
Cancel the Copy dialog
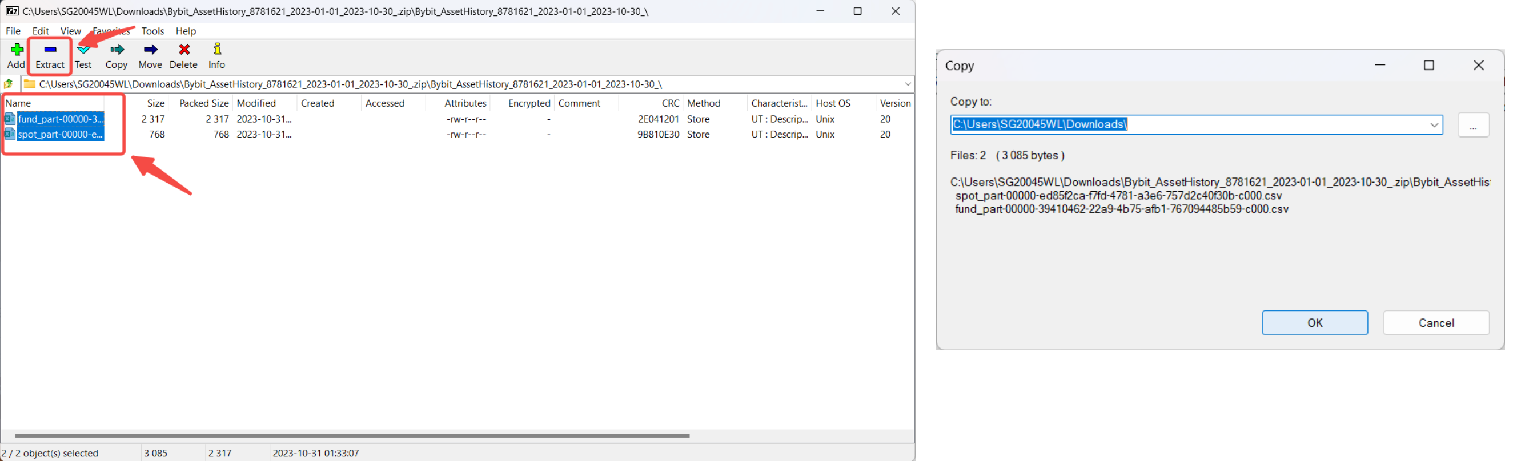(1435, 323)
